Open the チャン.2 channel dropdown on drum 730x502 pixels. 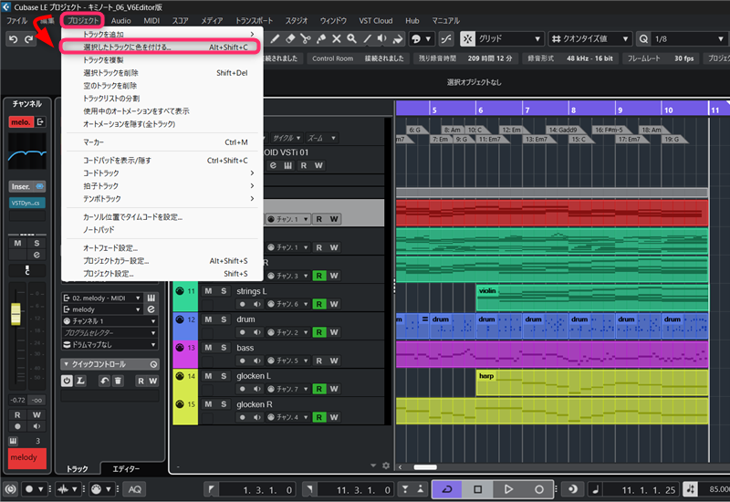[287, 332]
